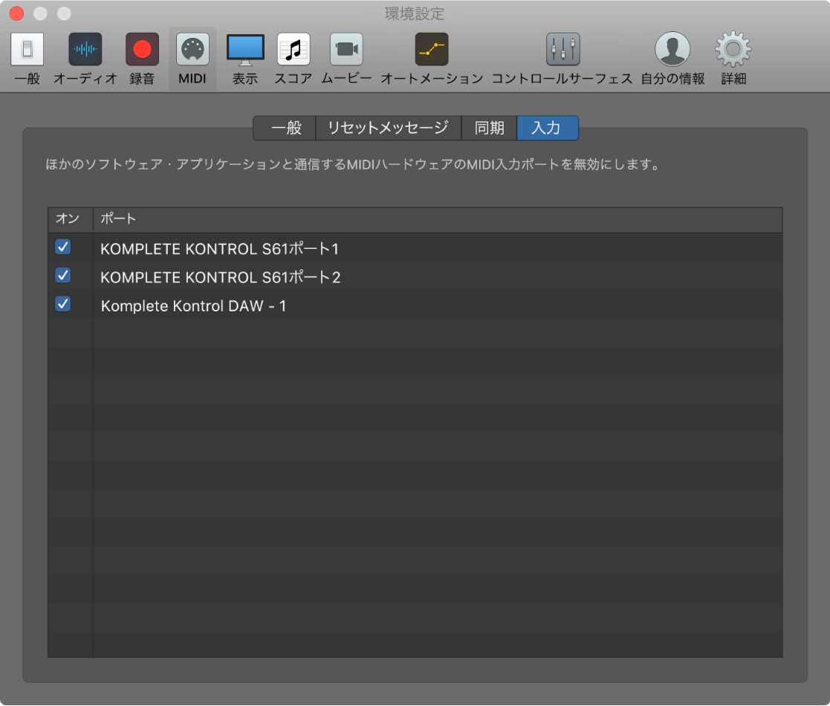Viewport: 830px width, 706px height.
Task: Click the ポート column header
Action: click(112, 218)
